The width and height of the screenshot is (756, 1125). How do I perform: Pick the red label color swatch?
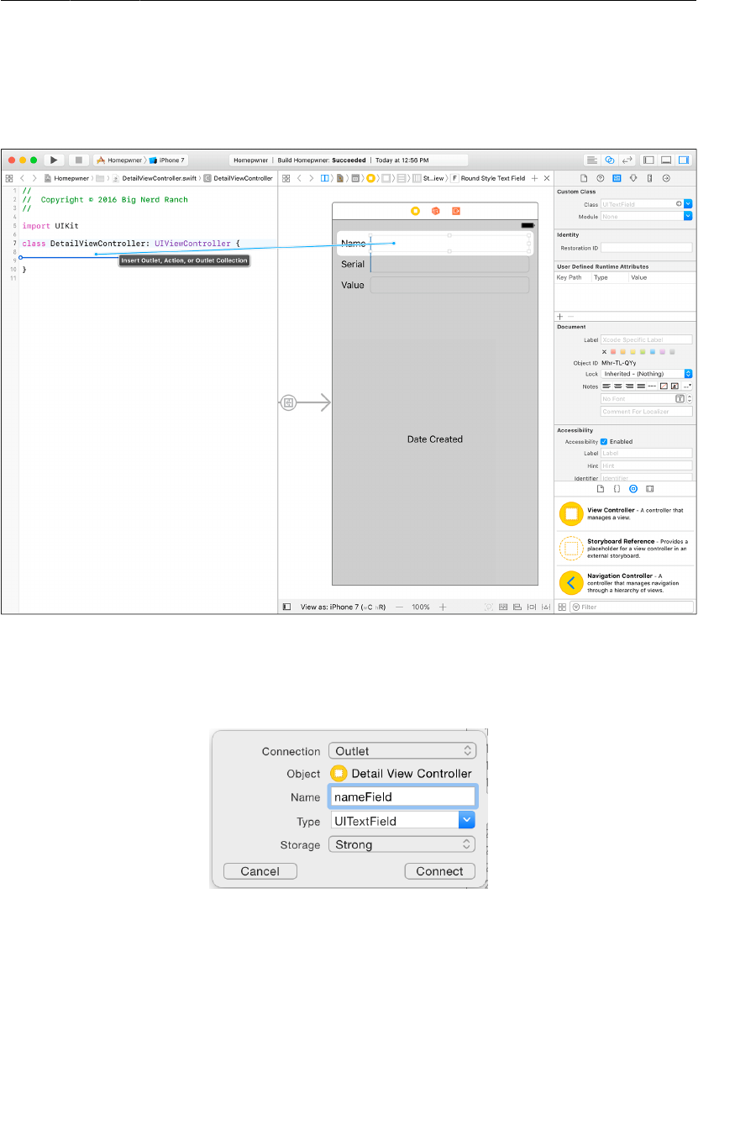pos(613,352)
